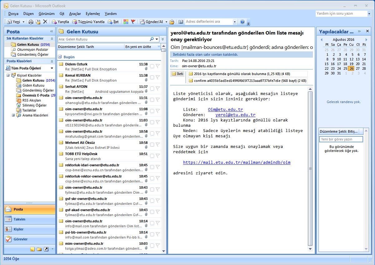Open the Notes icon at navigation pane bottom

point(32,249)
